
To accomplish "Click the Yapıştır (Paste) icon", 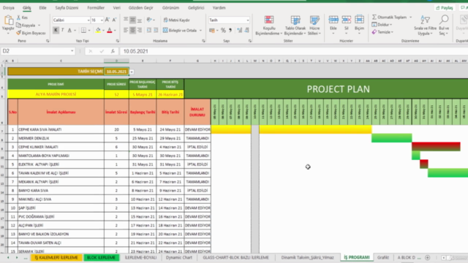I will [8, 20].
